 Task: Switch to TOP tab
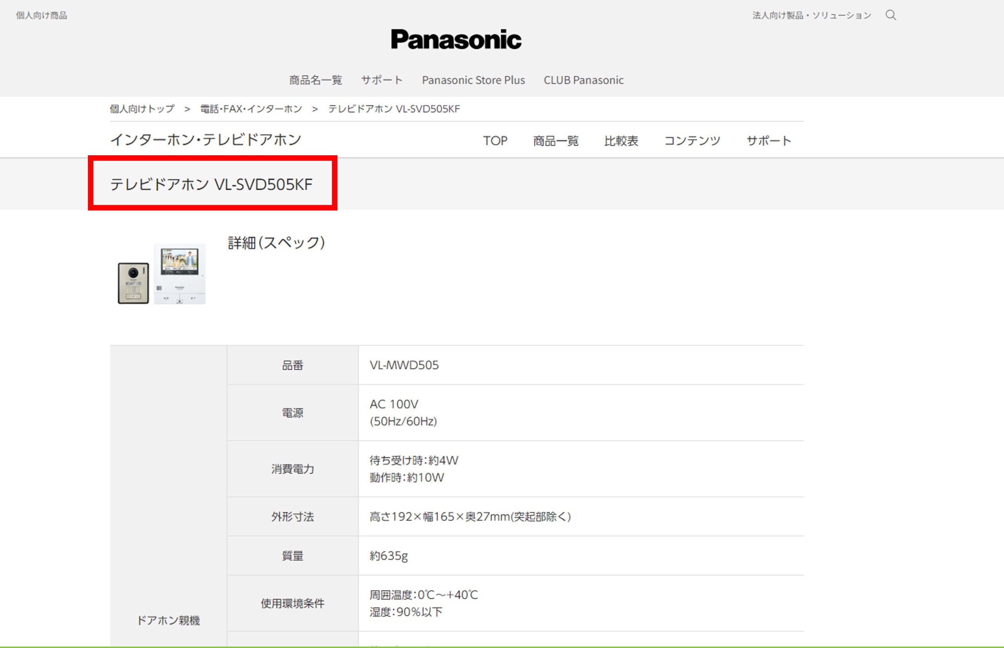pyautogui.click(x=495, y=141)
